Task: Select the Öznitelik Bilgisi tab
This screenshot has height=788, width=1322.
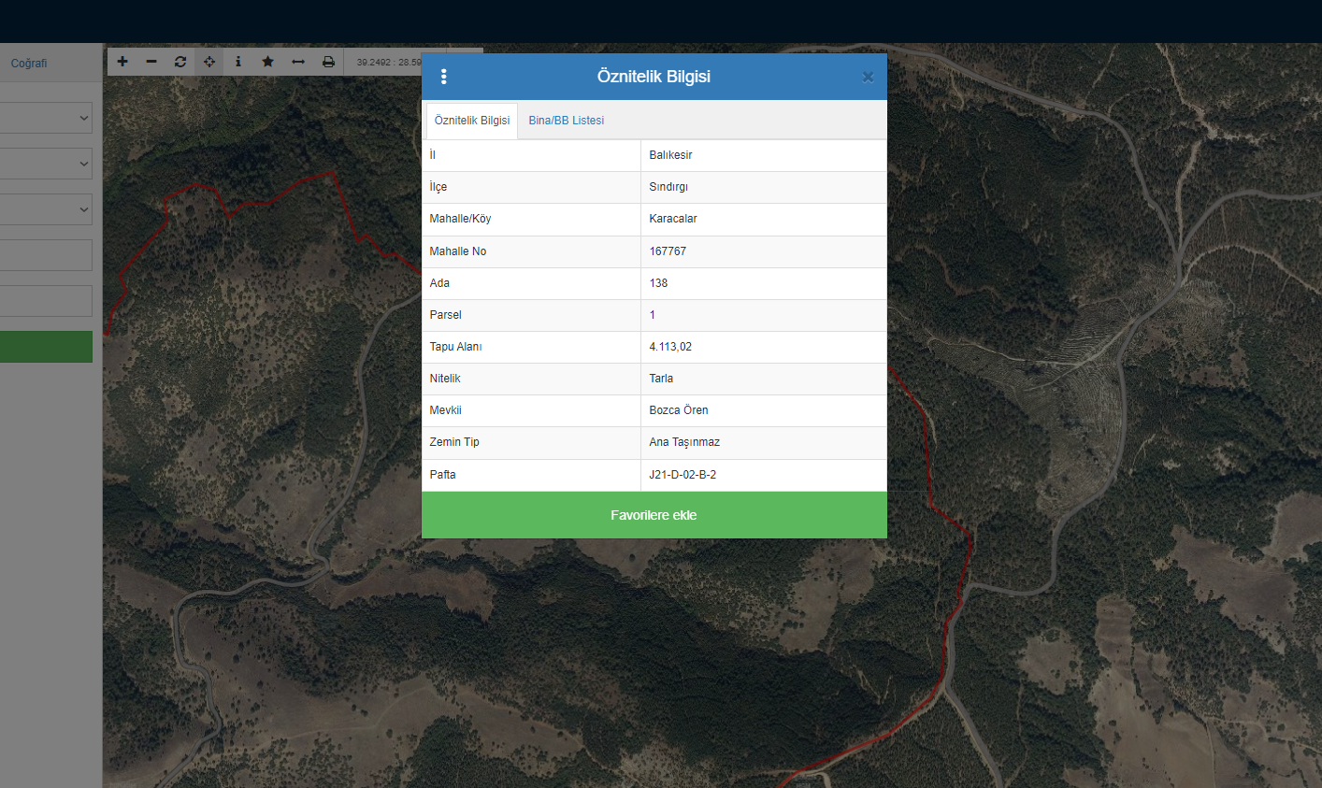Action: pos(472,121)
